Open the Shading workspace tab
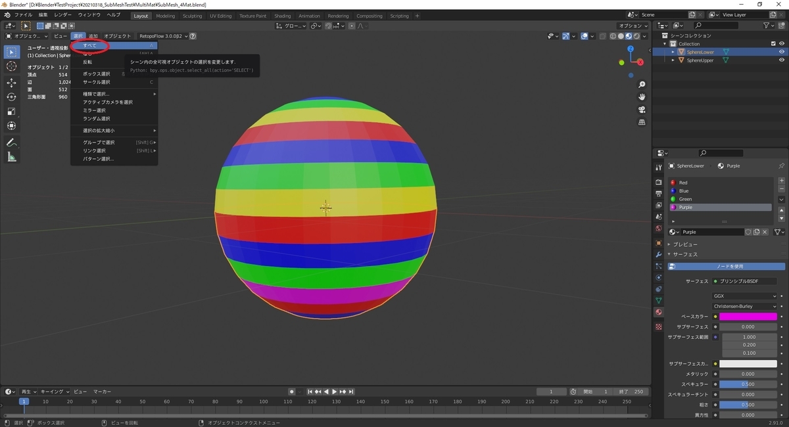The height and width of the screenshot is (427, 789). pos(282,16)
